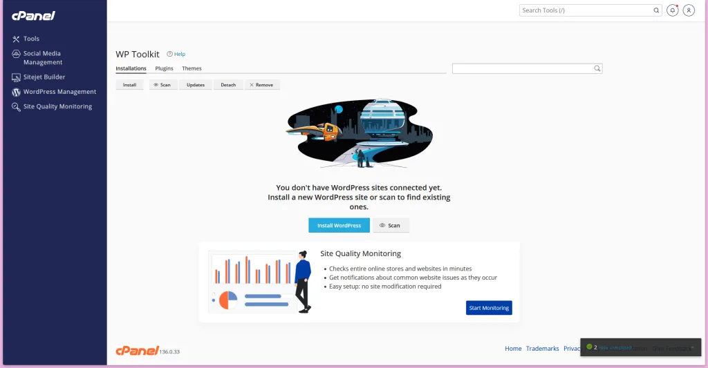
Task: Click the Scan button below the message
Action: 391,226
